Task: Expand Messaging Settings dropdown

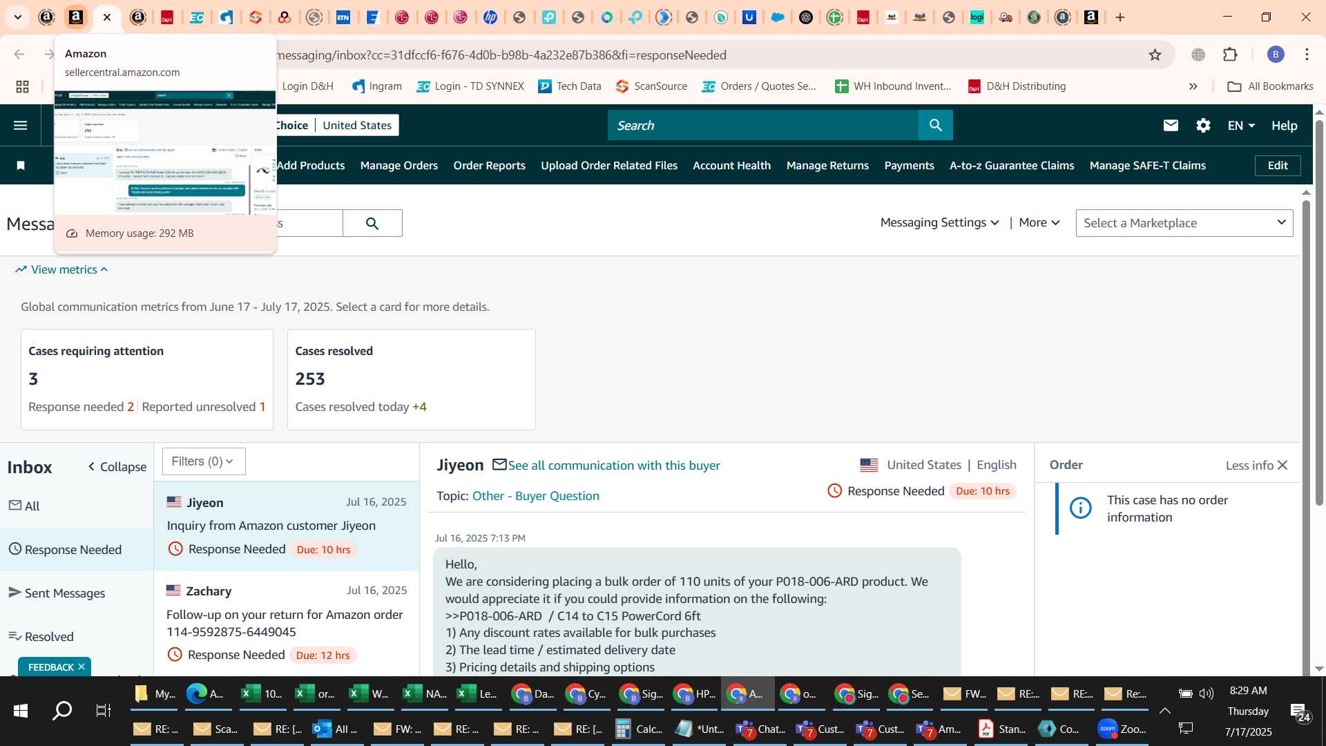Action: [939, 222]
